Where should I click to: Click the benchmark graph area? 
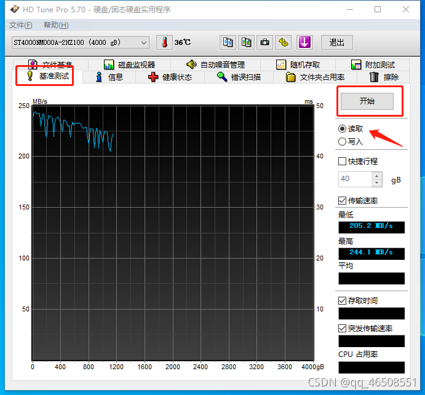pos(173,233)
